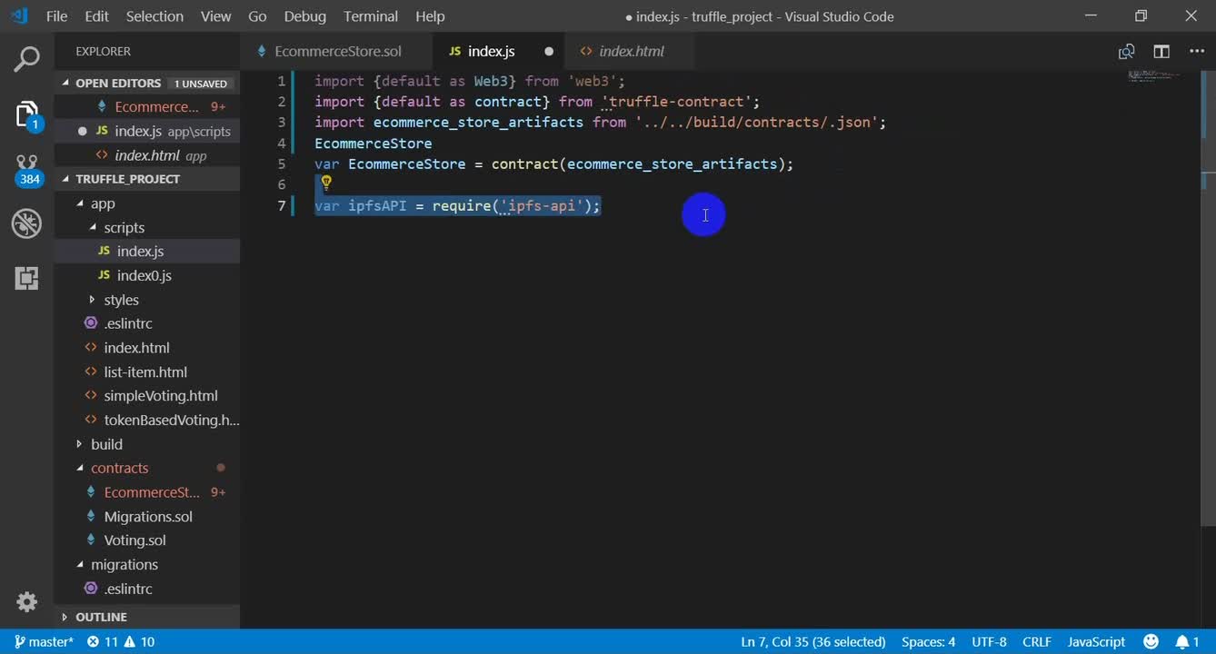
Task: Click the Ln 7, Col 35 cursor position
Action: click(813, 641)
